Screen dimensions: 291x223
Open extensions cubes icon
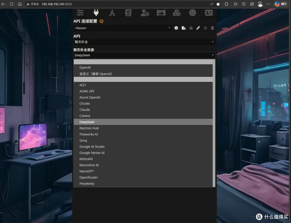pyautogui.click(x=177, y=13)
